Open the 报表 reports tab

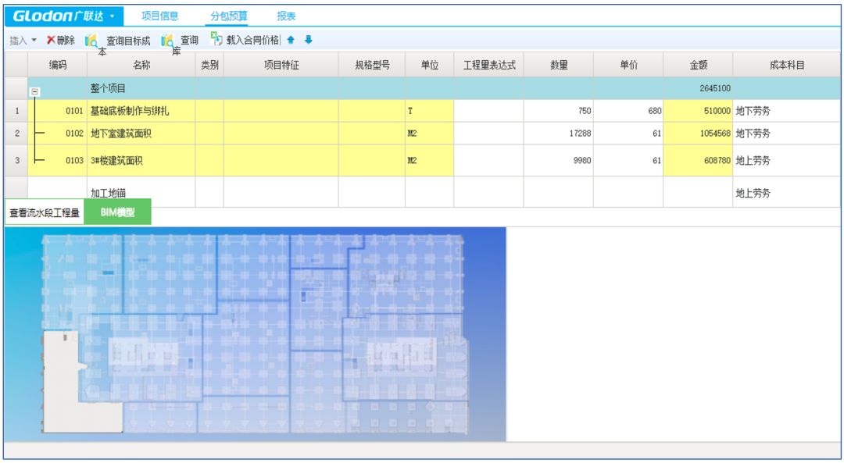[x=286, y=16]
